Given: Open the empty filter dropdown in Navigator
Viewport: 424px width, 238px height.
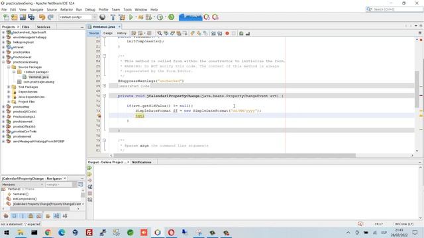Looking at the screenshot, I should [61, 184].
